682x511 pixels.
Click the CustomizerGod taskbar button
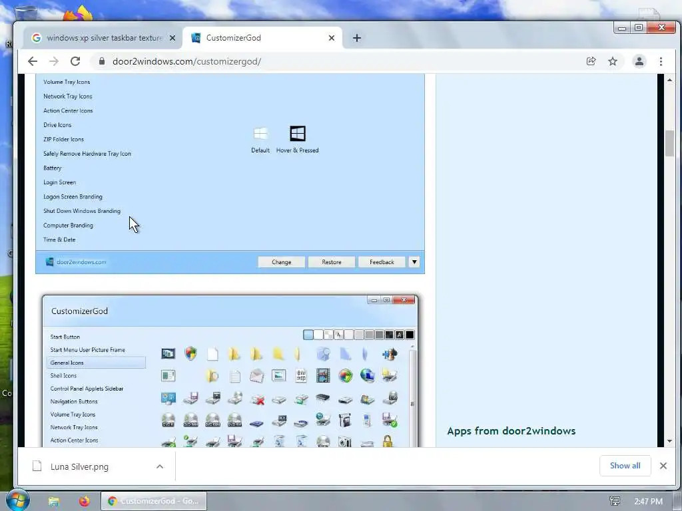pos(154,501)
